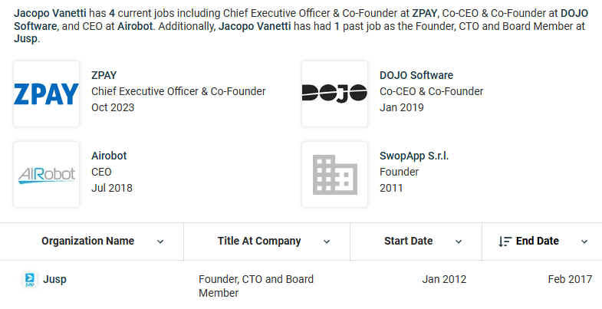Click the DOJO Software logo
The width and height of the screenshot is (602, 309).
[335, 94]
